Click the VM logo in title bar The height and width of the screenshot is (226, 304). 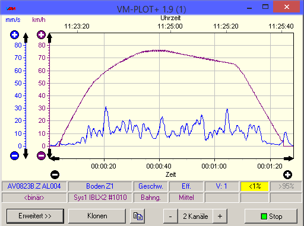tap(11, 8)
